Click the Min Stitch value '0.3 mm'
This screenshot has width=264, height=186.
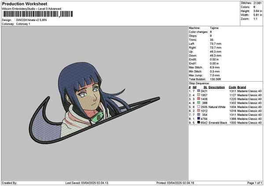(215, 72)
